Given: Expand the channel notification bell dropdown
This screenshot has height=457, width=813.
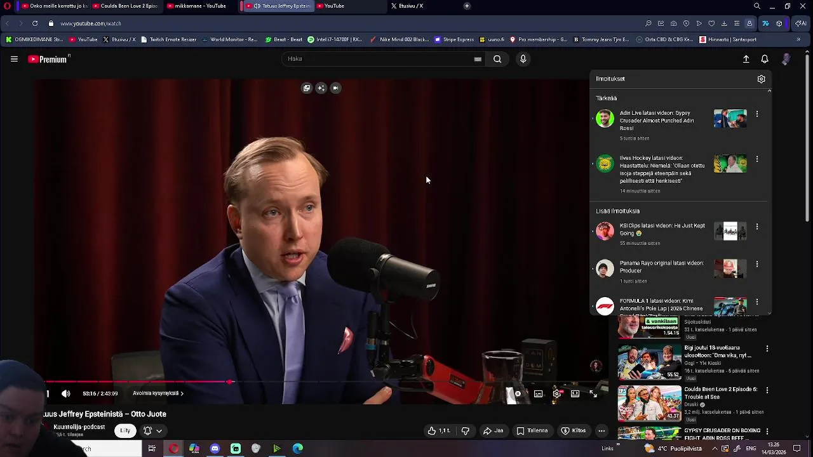Looking at the screenshot, I should click(152, 431).
